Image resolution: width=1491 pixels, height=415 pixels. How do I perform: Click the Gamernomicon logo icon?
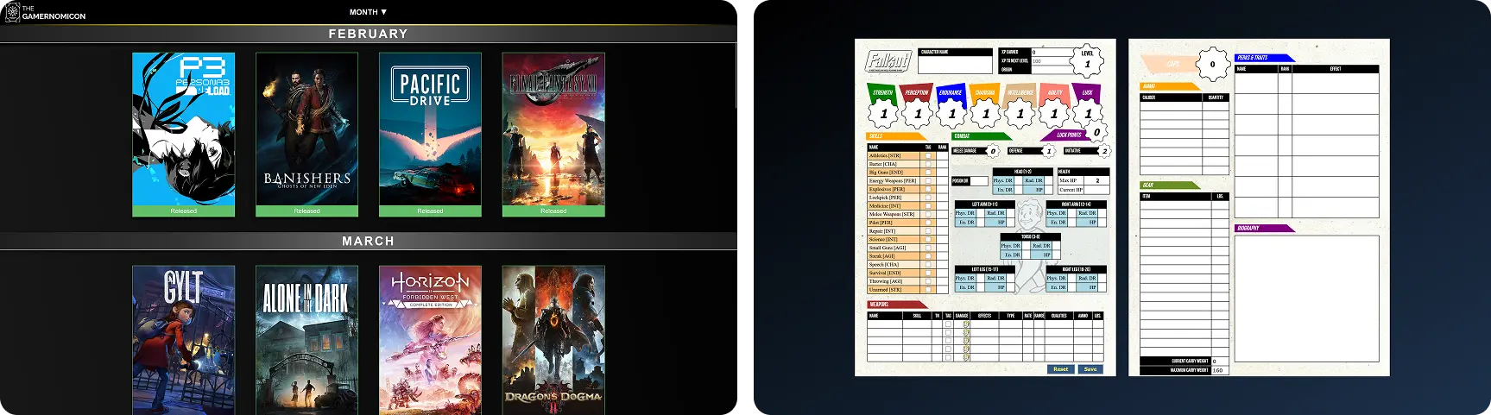[12, 12]
